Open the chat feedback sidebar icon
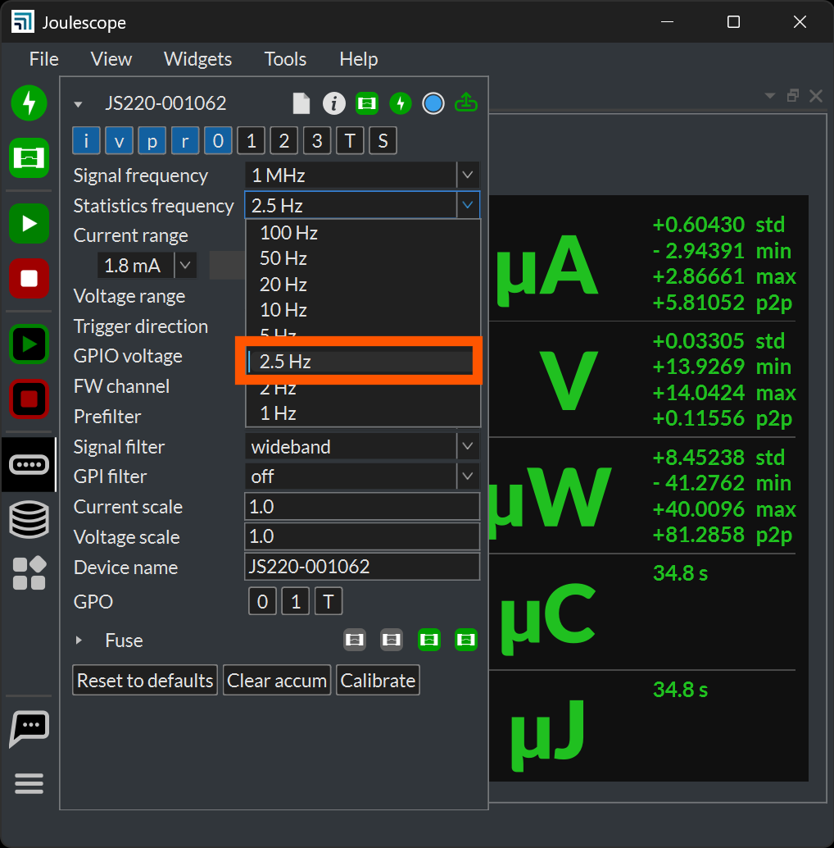The width and height of the screenshot is (834, 848). pos(29,727)
